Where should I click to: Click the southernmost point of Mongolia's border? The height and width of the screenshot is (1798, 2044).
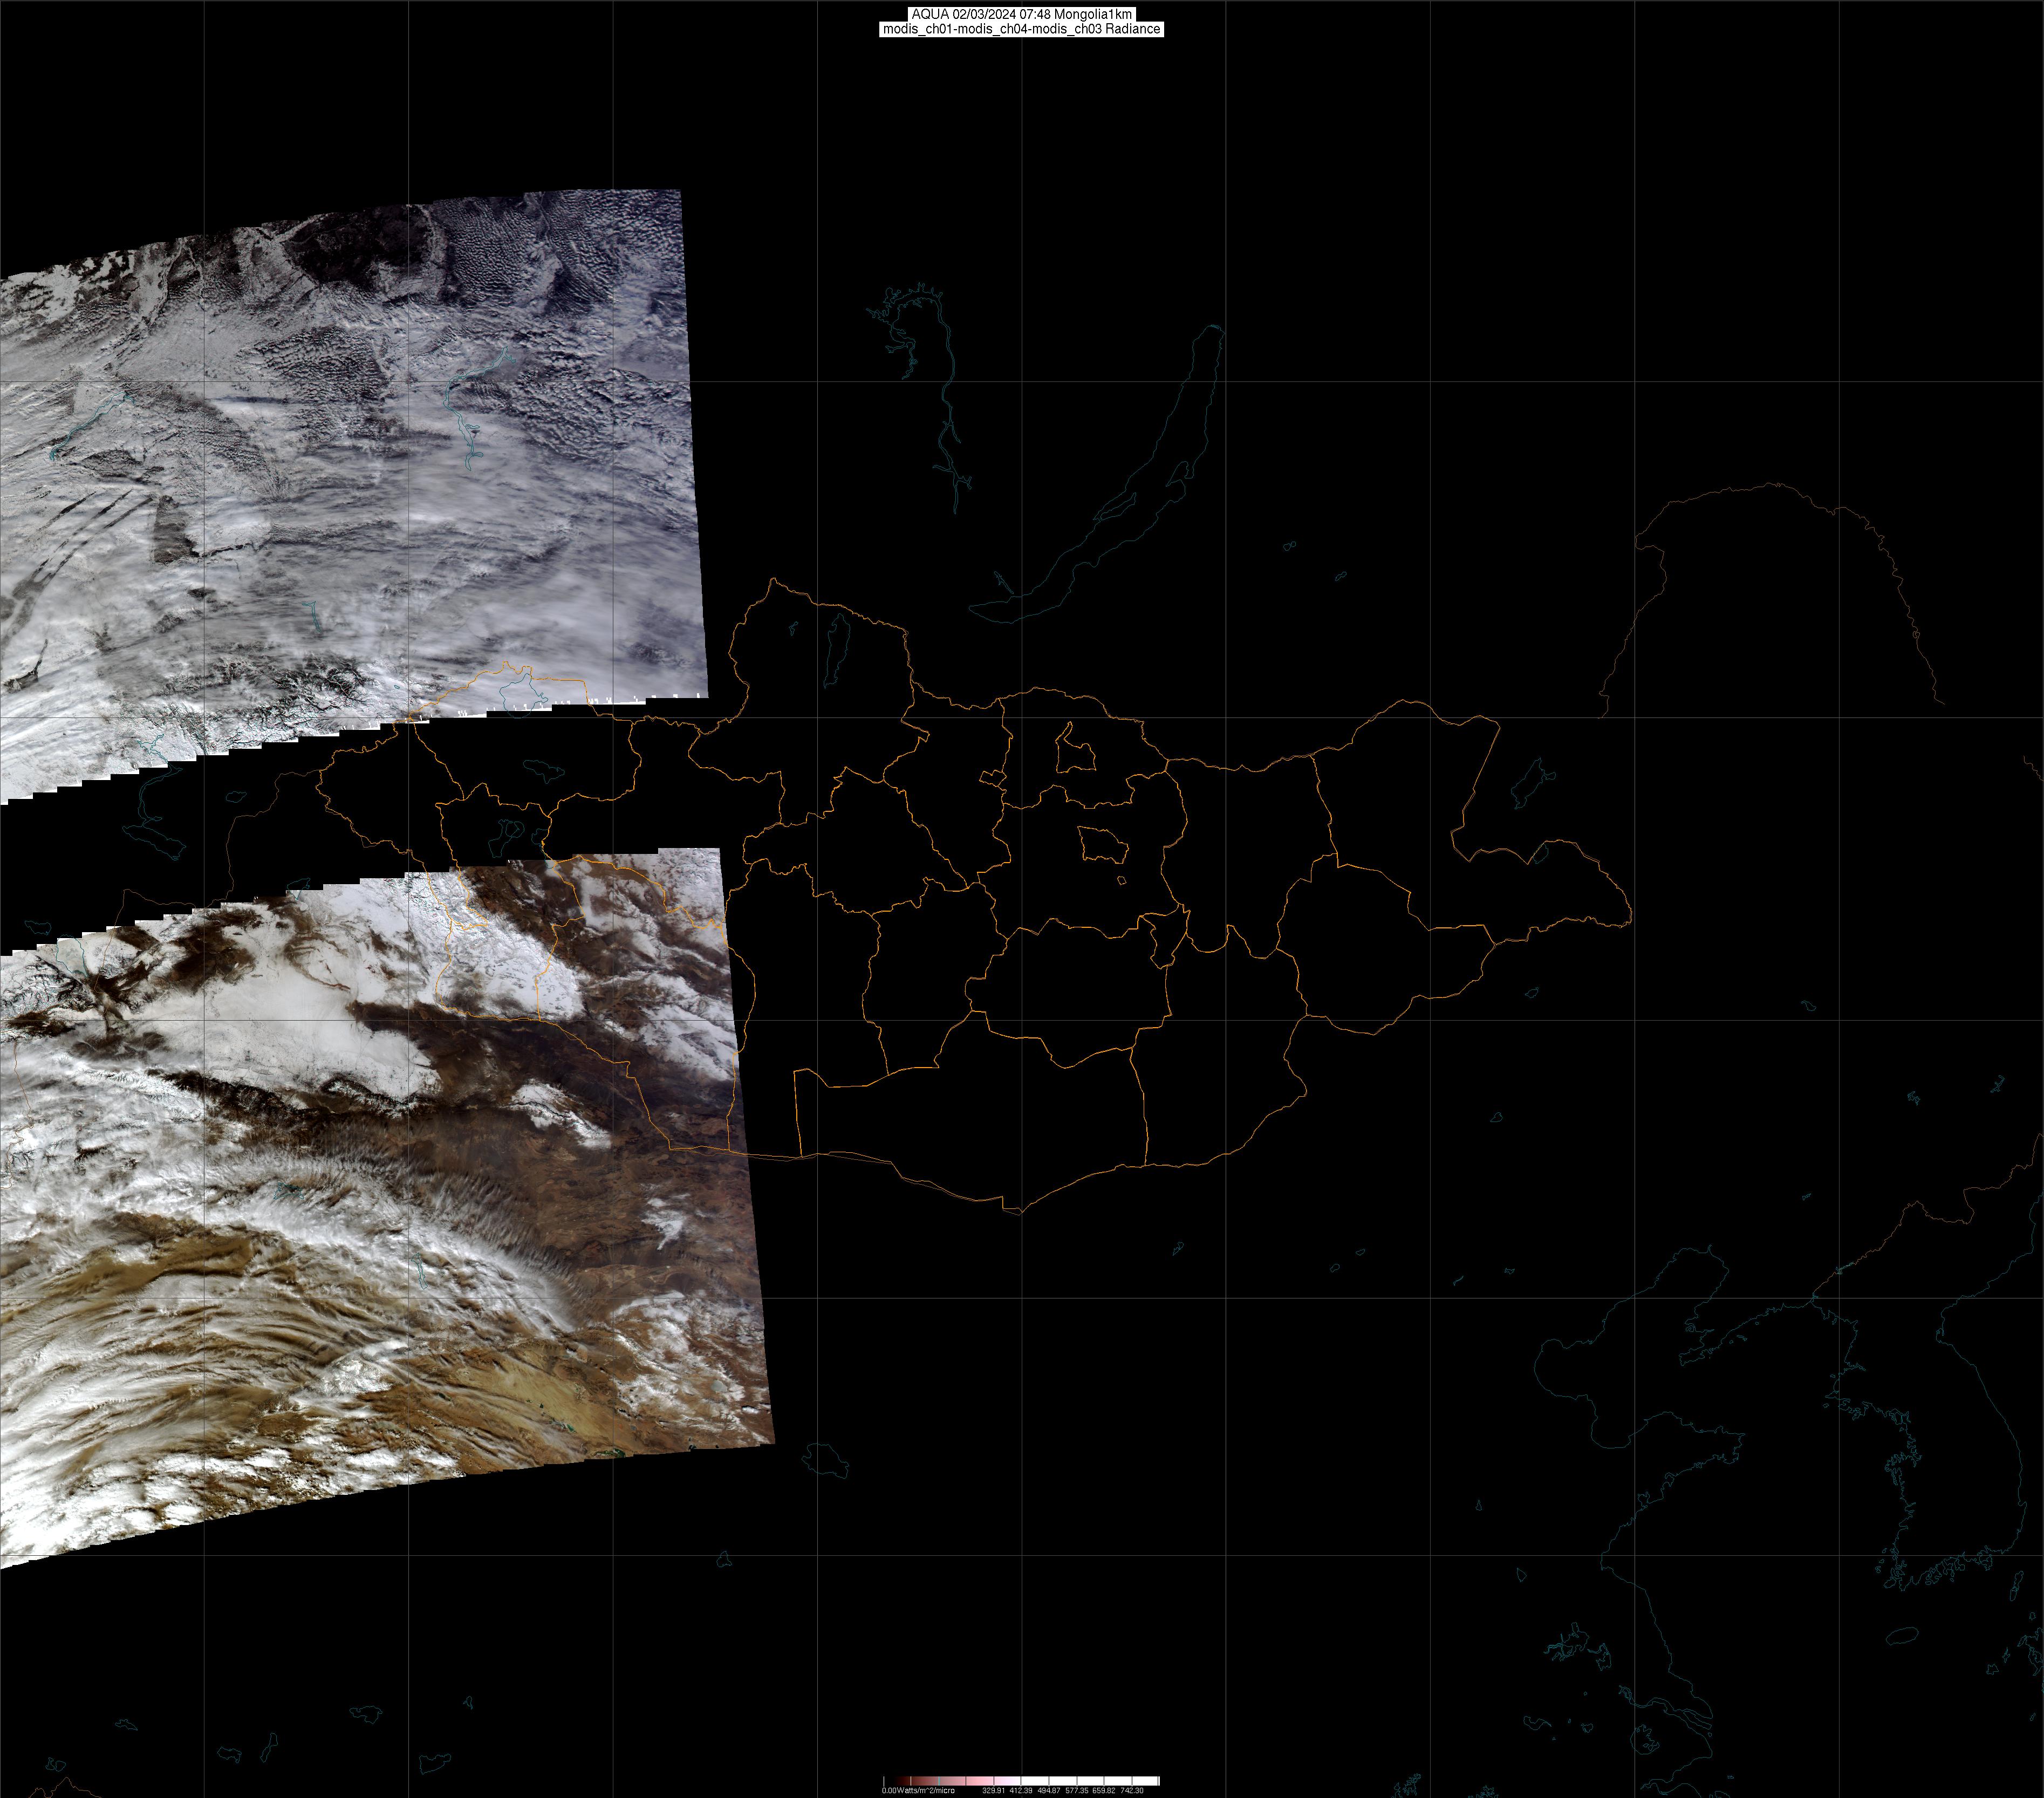tap(1020, 1213)
